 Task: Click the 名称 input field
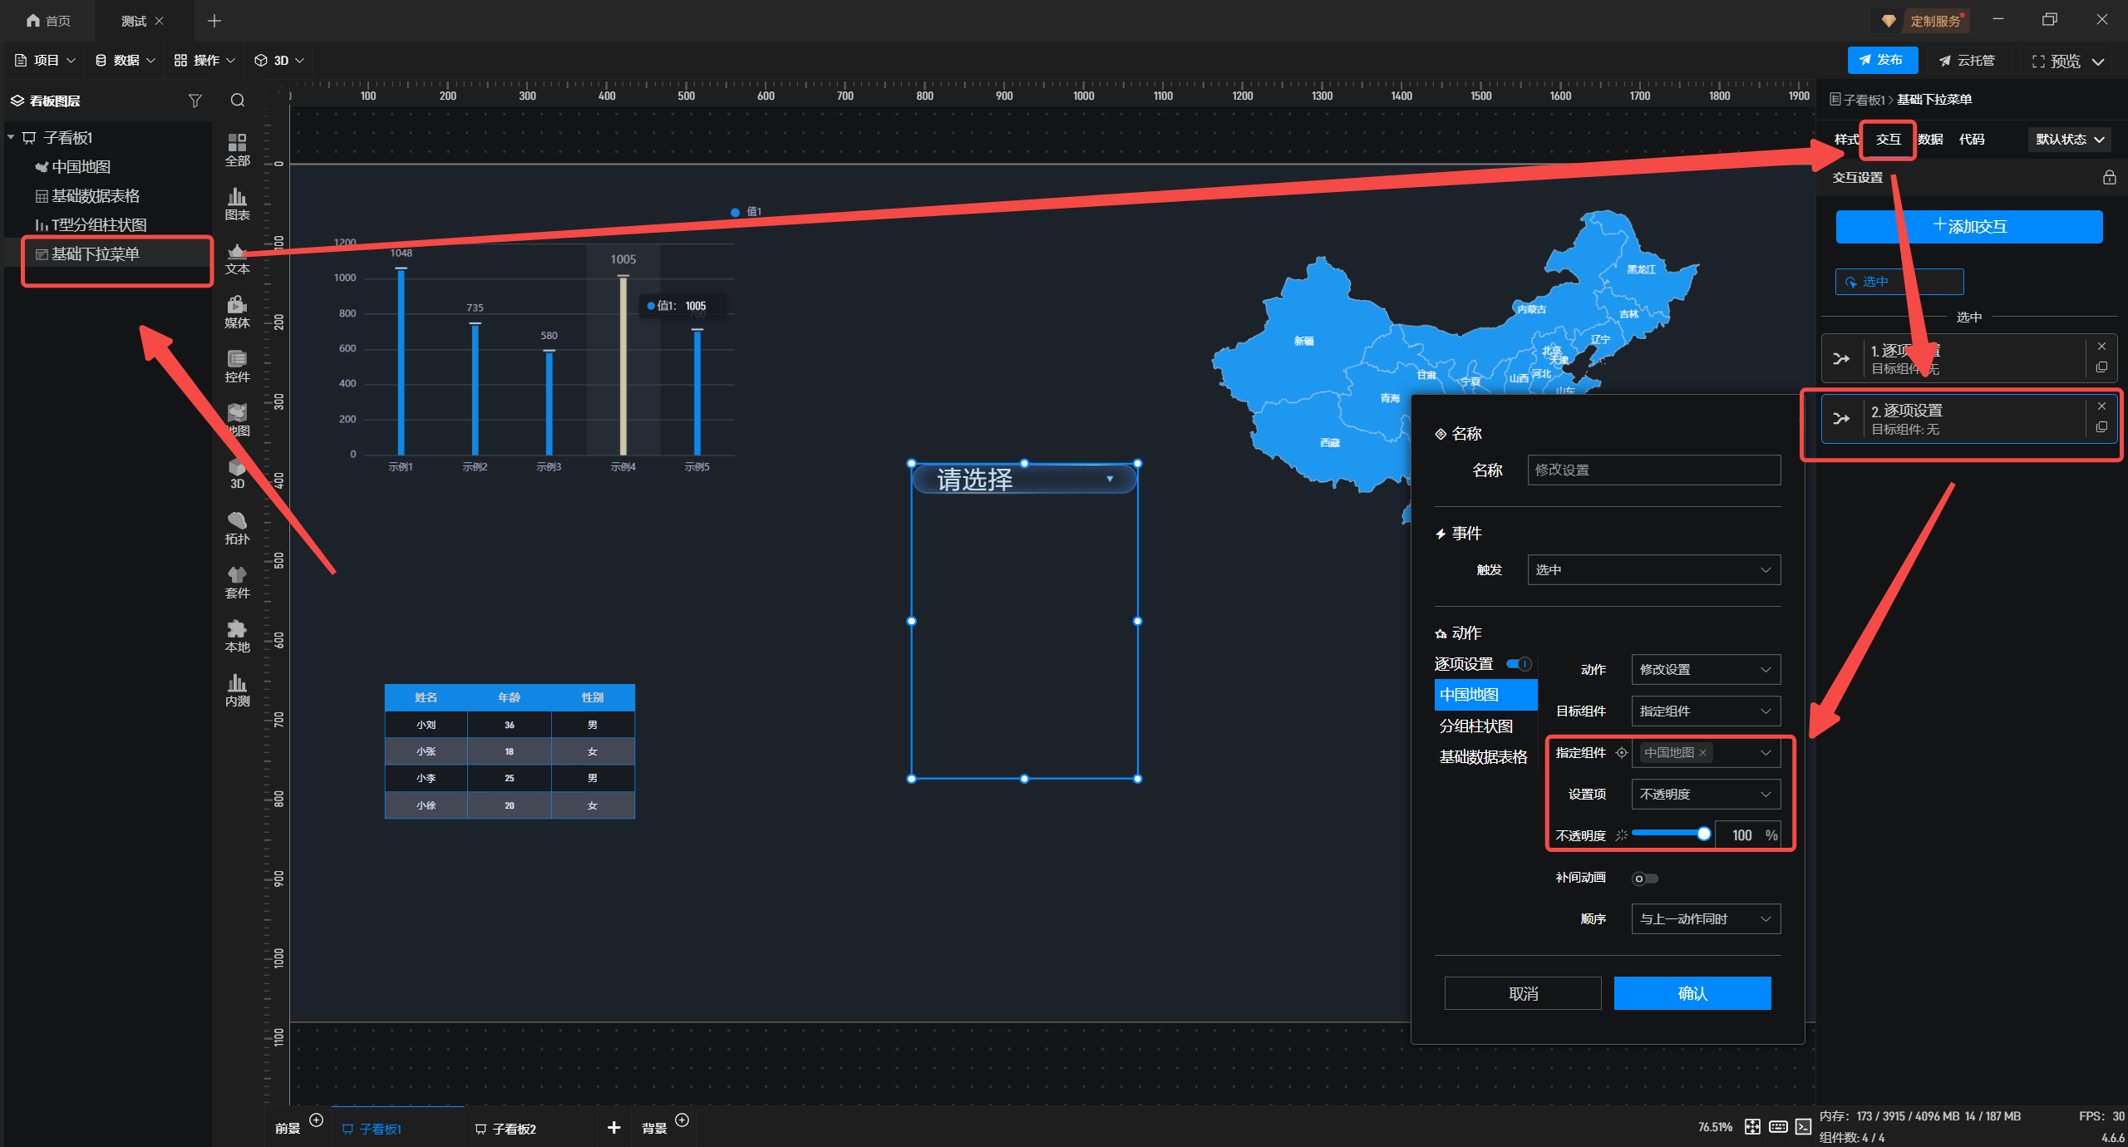tap(1653, 470)
